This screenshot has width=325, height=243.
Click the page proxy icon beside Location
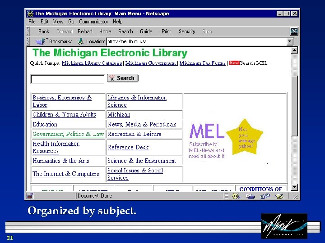tap(81, 41)
